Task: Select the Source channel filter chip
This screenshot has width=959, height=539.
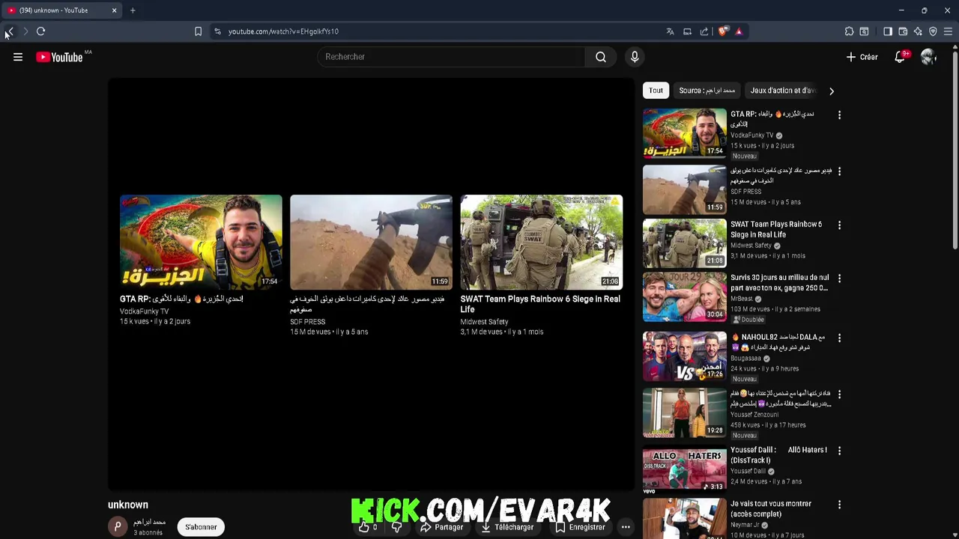Action: pyautogui.click(x=707, y=91)
